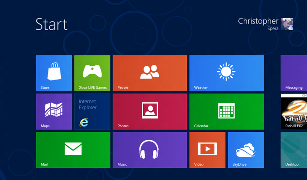Click the Spera text under Christopher
The width and height of the screenshot is (307, 180).
point(273,29)
